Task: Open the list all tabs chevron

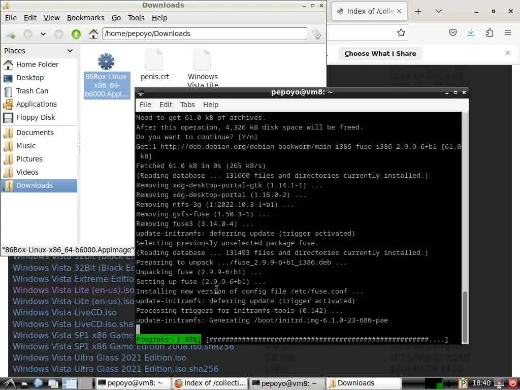Action: tap(438, 11)
